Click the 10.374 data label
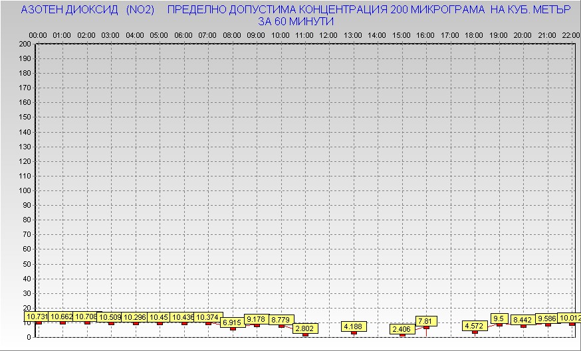Screen dimensions: 581x351 [x=208, y=317]
